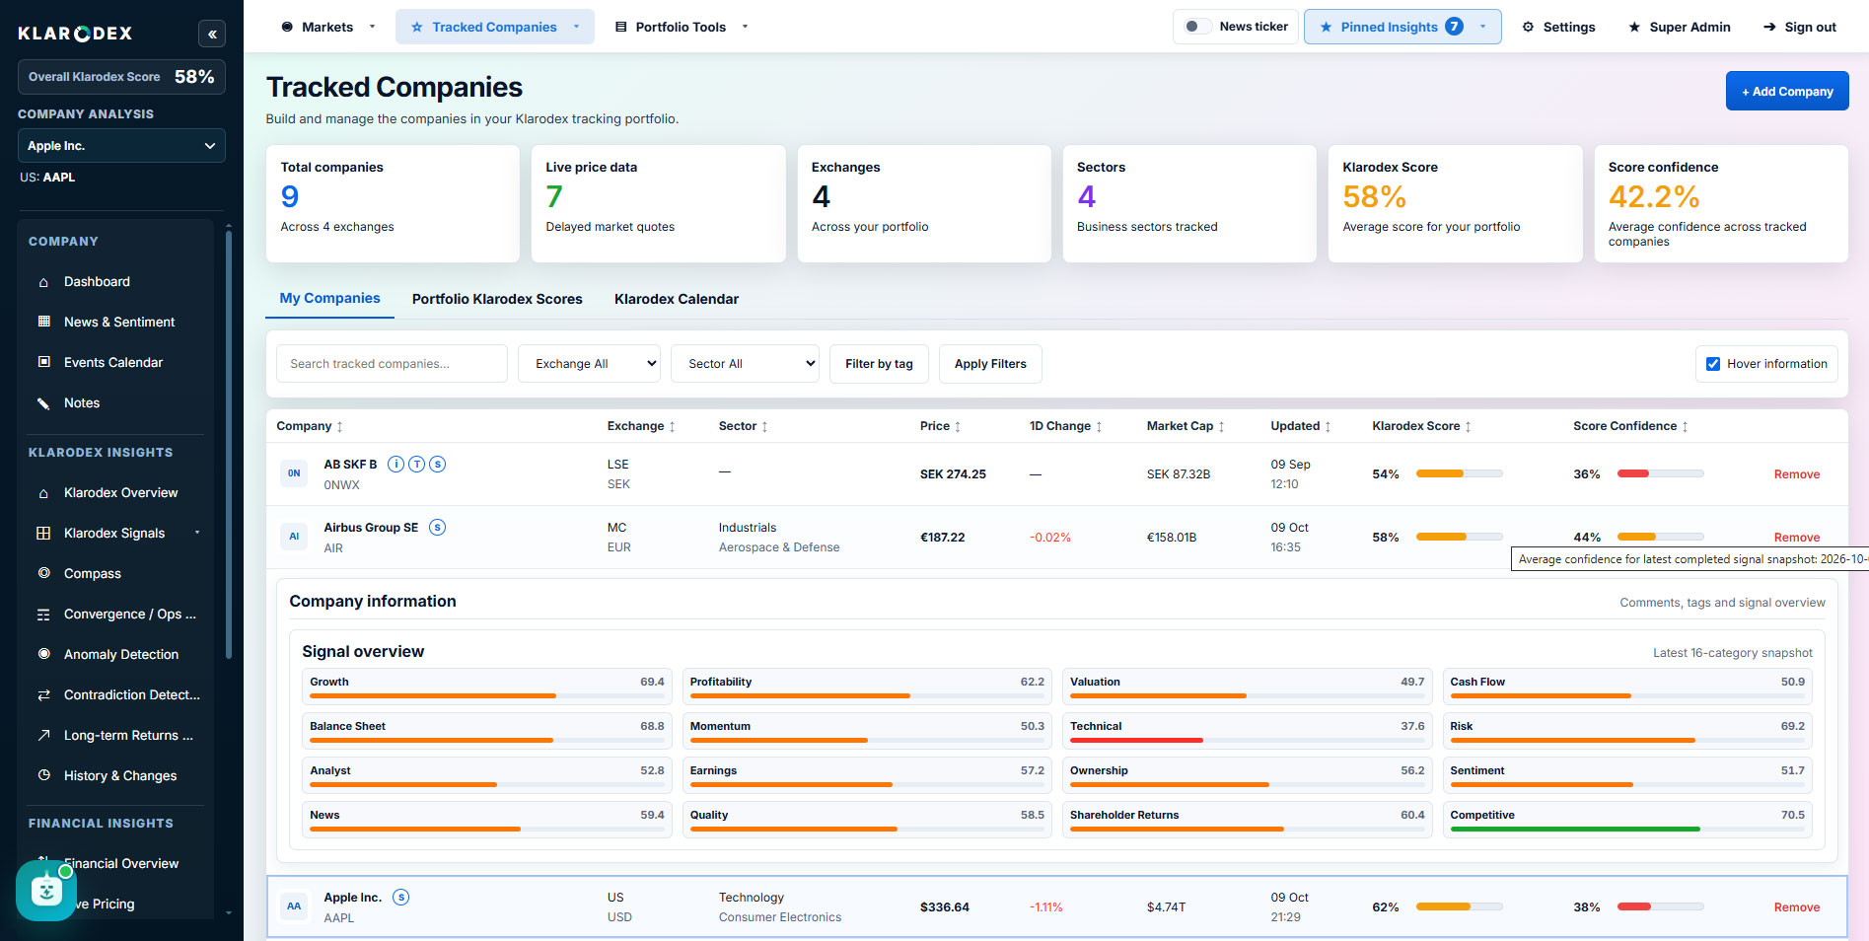Viewport: 1869px width, 941px height.
Task: Open Settings gear in top bar
Action: [x=1558, y=28]
